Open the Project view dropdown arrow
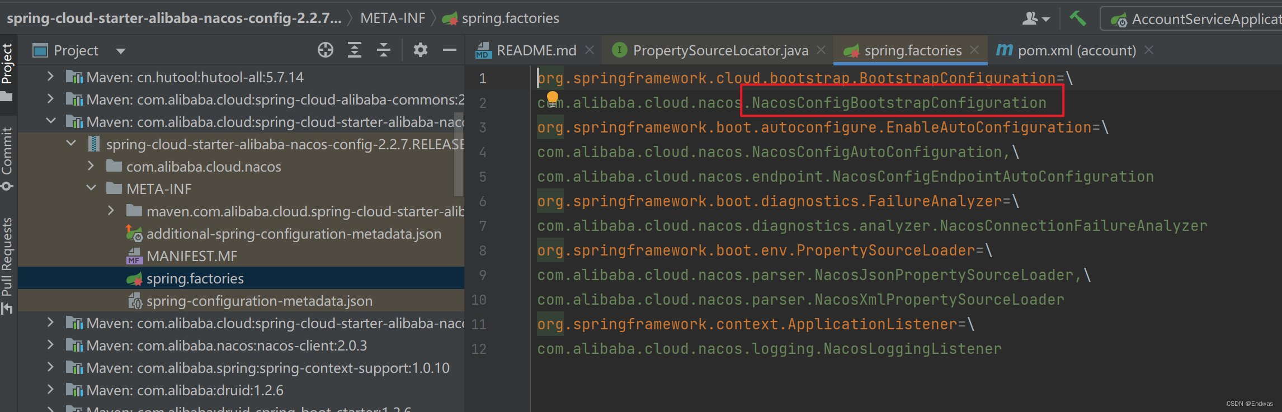The width and height of the screenshot is (1282, 412). tap(120, 51)
